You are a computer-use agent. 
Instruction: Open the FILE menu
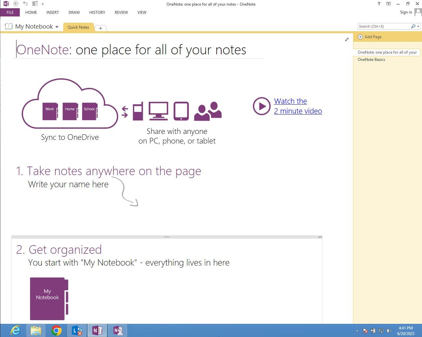pos(10,12)
